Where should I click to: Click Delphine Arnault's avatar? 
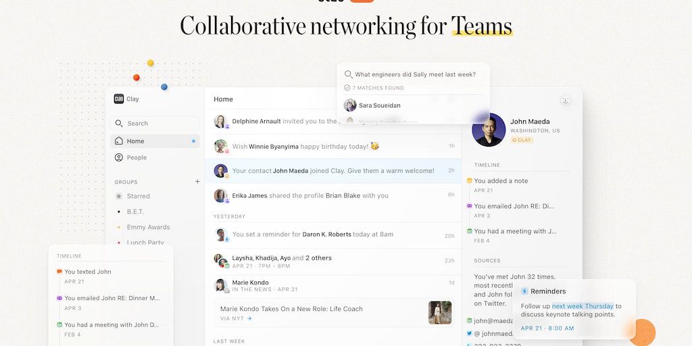coord(220,122)
